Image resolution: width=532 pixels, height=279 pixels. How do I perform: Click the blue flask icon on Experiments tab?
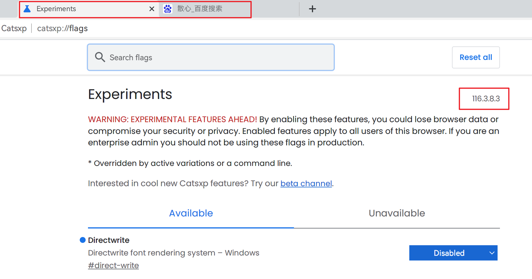(x=27, y=9)
